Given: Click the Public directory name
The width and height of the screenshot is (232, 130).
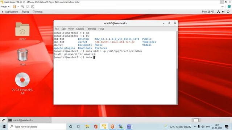Looking at the screenshot, I should (147, 39).
